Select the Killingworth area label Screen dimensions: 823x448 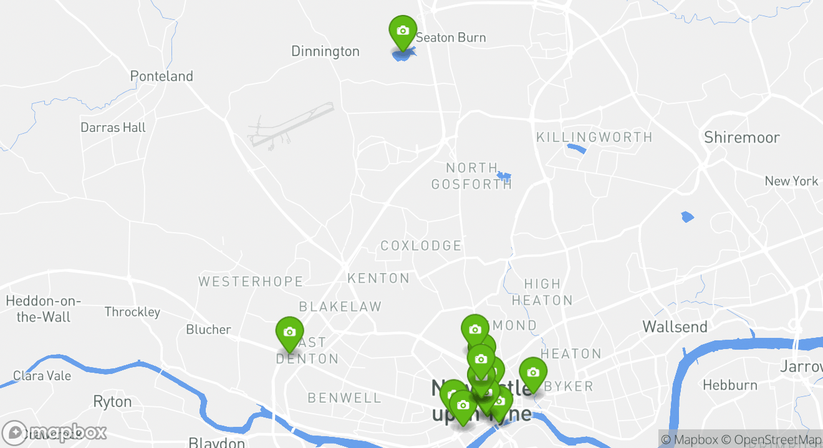pos(594,137)
